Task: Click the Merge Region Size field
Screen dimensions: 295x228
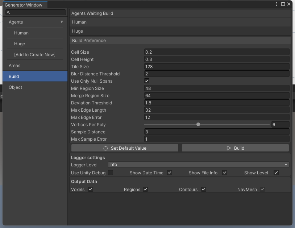Action: point(217,96)
